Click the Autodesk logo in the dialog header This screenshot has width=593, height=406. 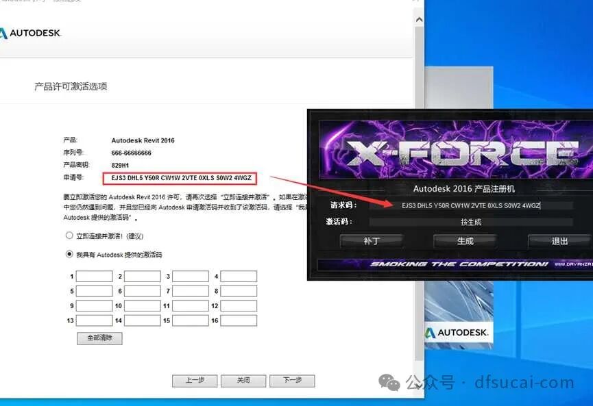pyautogui.click(x=30, y=34)
